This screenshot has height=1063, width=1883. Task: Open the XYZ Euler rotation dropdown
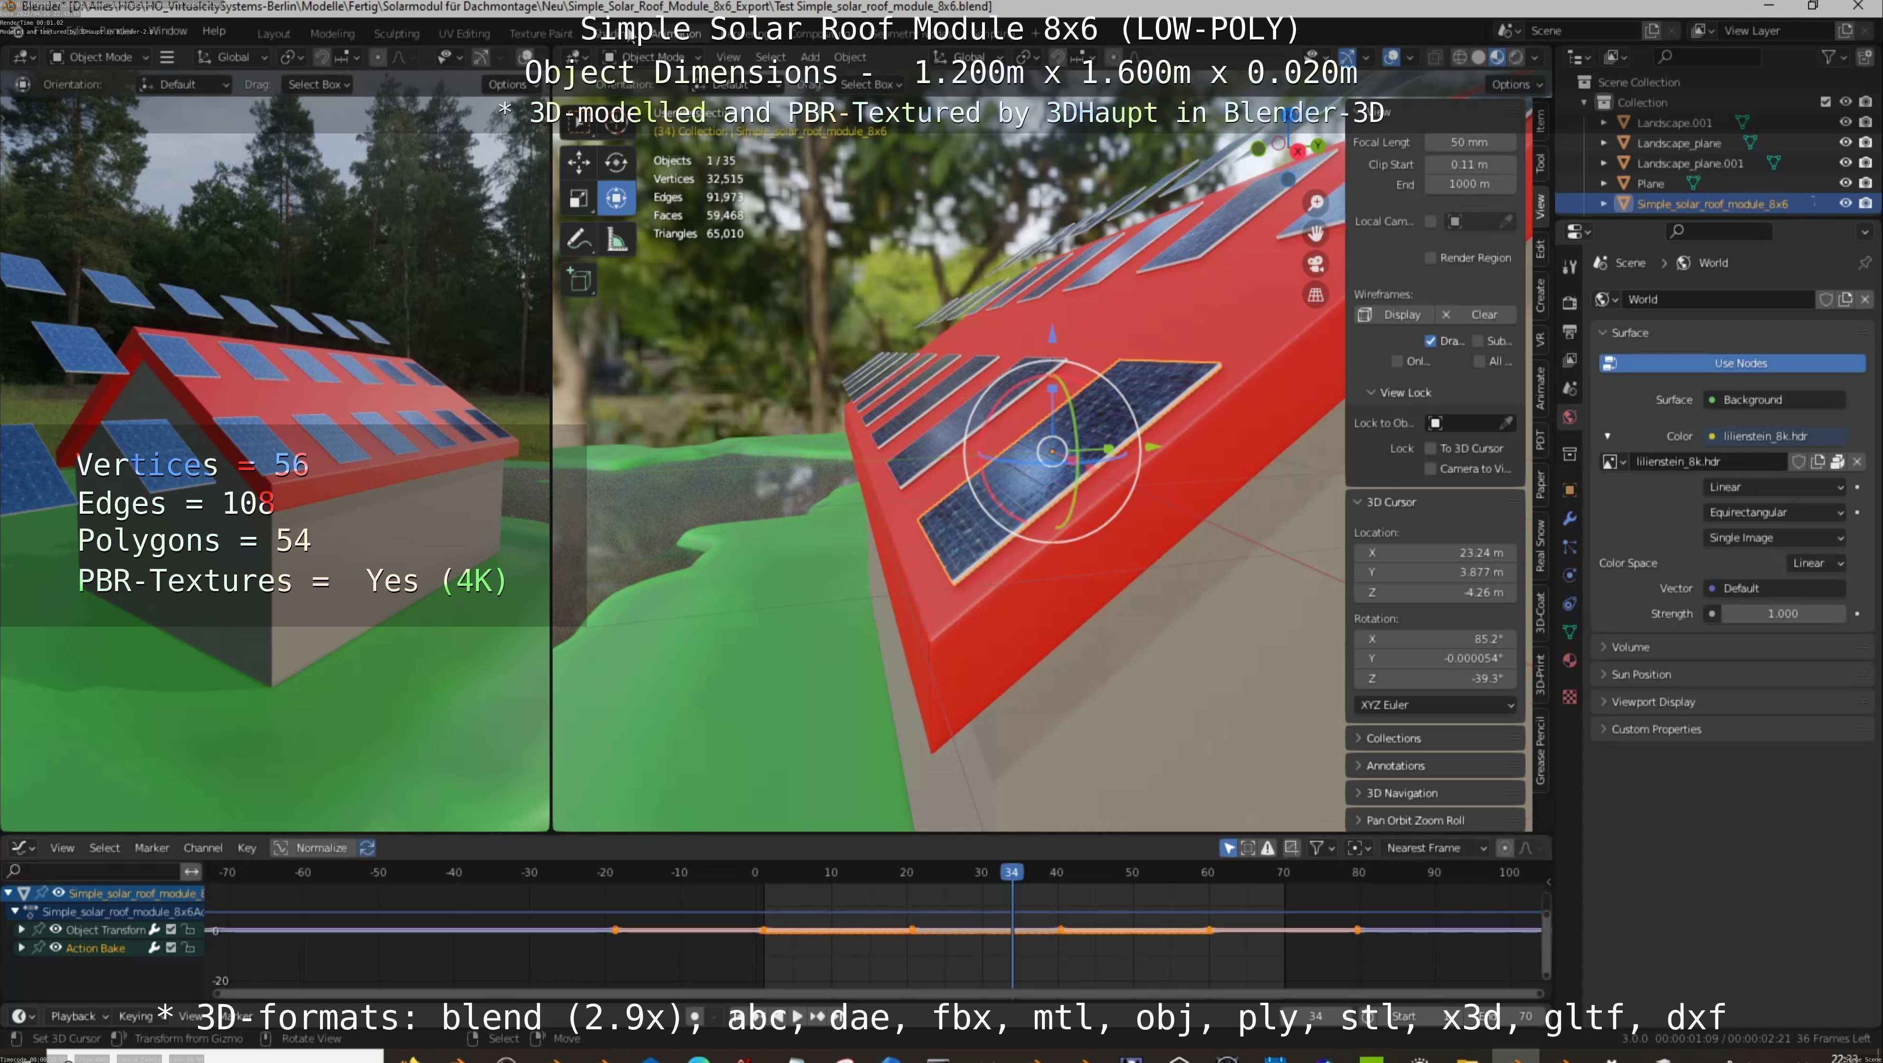click(1435, 705)
